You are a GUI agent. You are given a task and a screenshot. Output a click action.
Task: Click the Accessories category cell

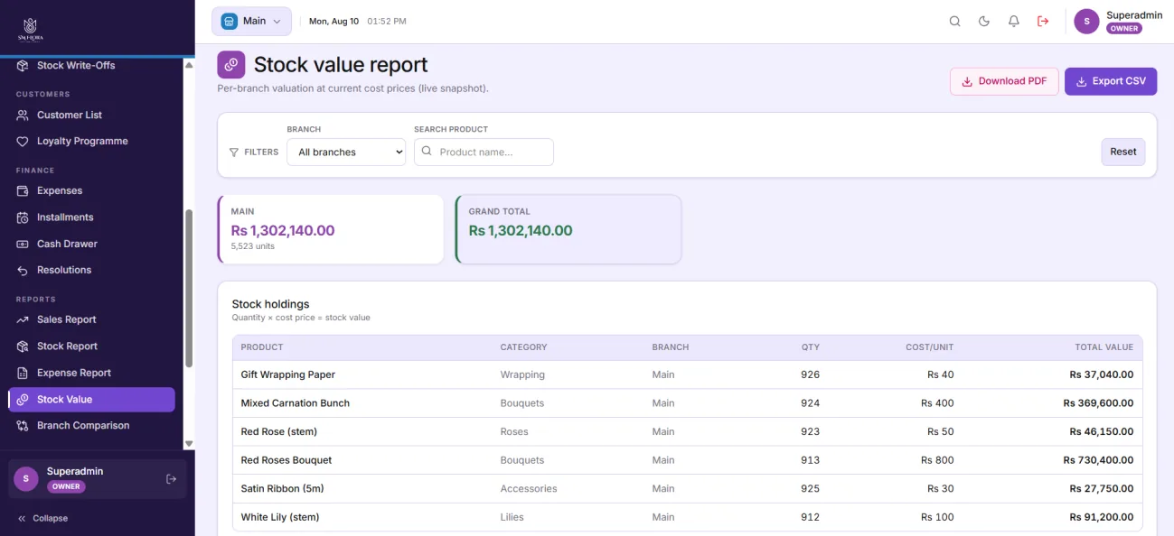click(529, 489)
